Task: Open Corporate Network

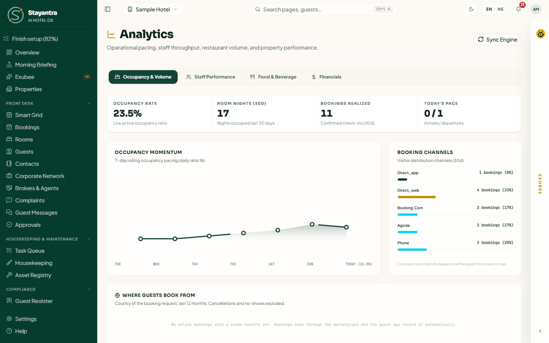Action: (x=49, y=176)
